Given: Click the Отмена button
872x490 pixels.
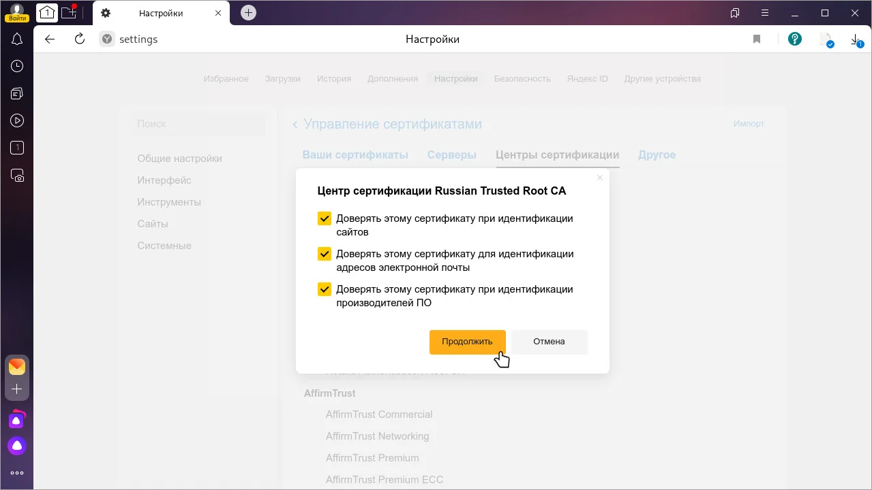Looking at the screenshot, I should point(549,342).
